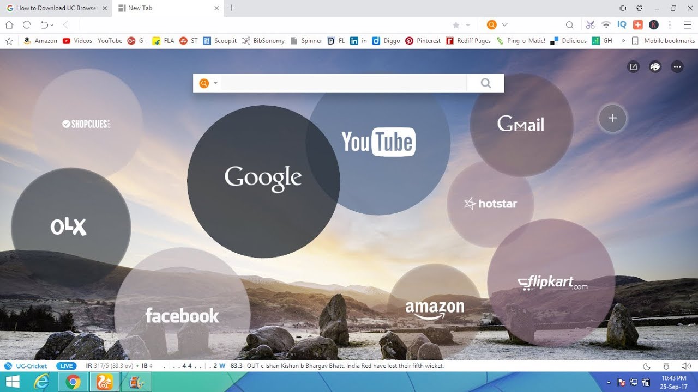Add a new speed dial with plus bubble
Screen dimensions: 698x392
[x=612, y=118]
